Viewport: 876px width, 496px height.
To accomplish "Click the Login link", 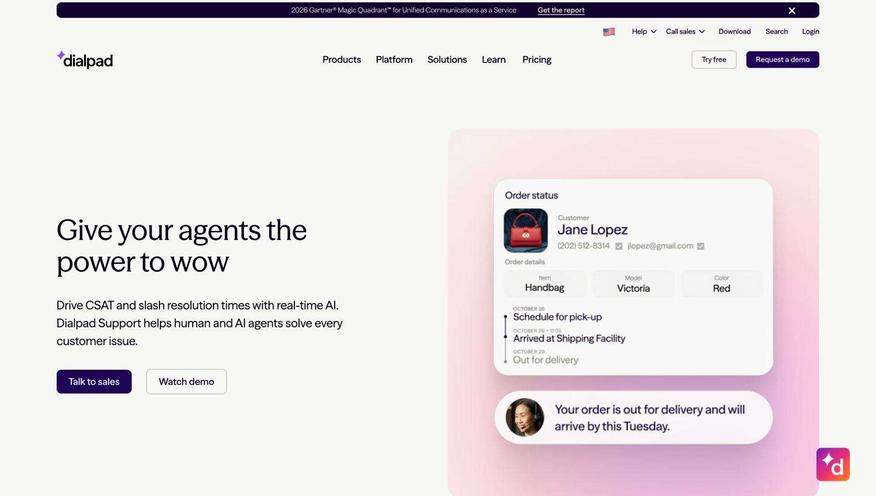I will click(x=811, y=32).
